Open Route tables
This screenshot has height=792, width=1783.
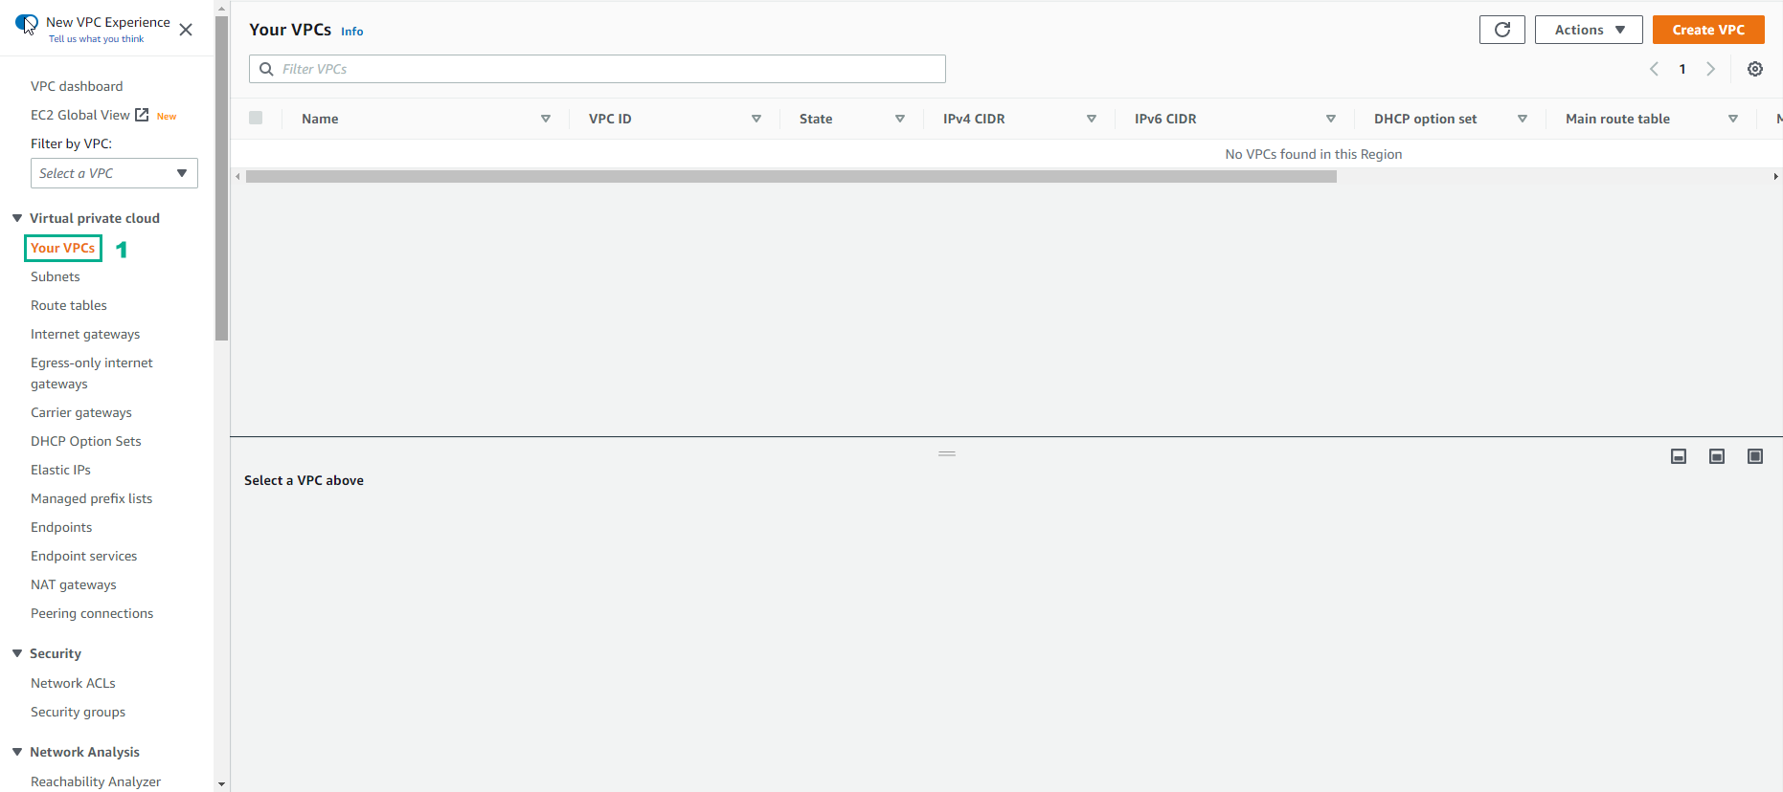coord(69,305)
